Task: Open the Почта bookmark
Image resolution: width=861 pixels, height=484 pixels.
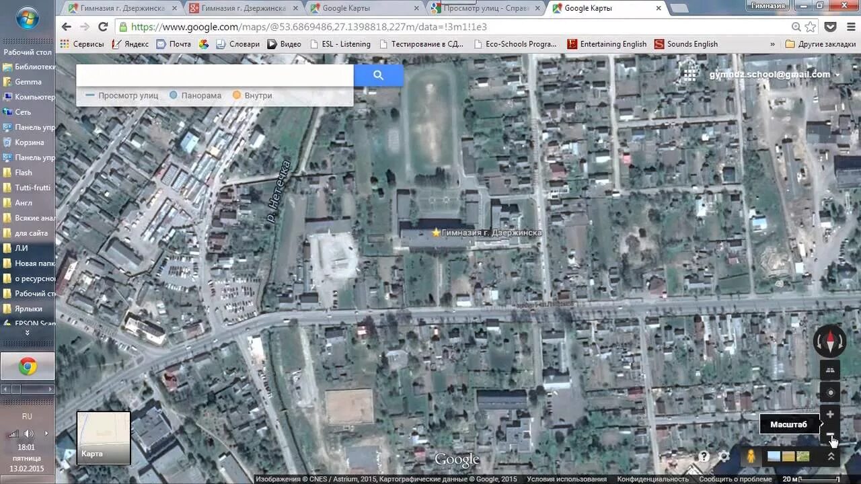Action: [174, 44]
